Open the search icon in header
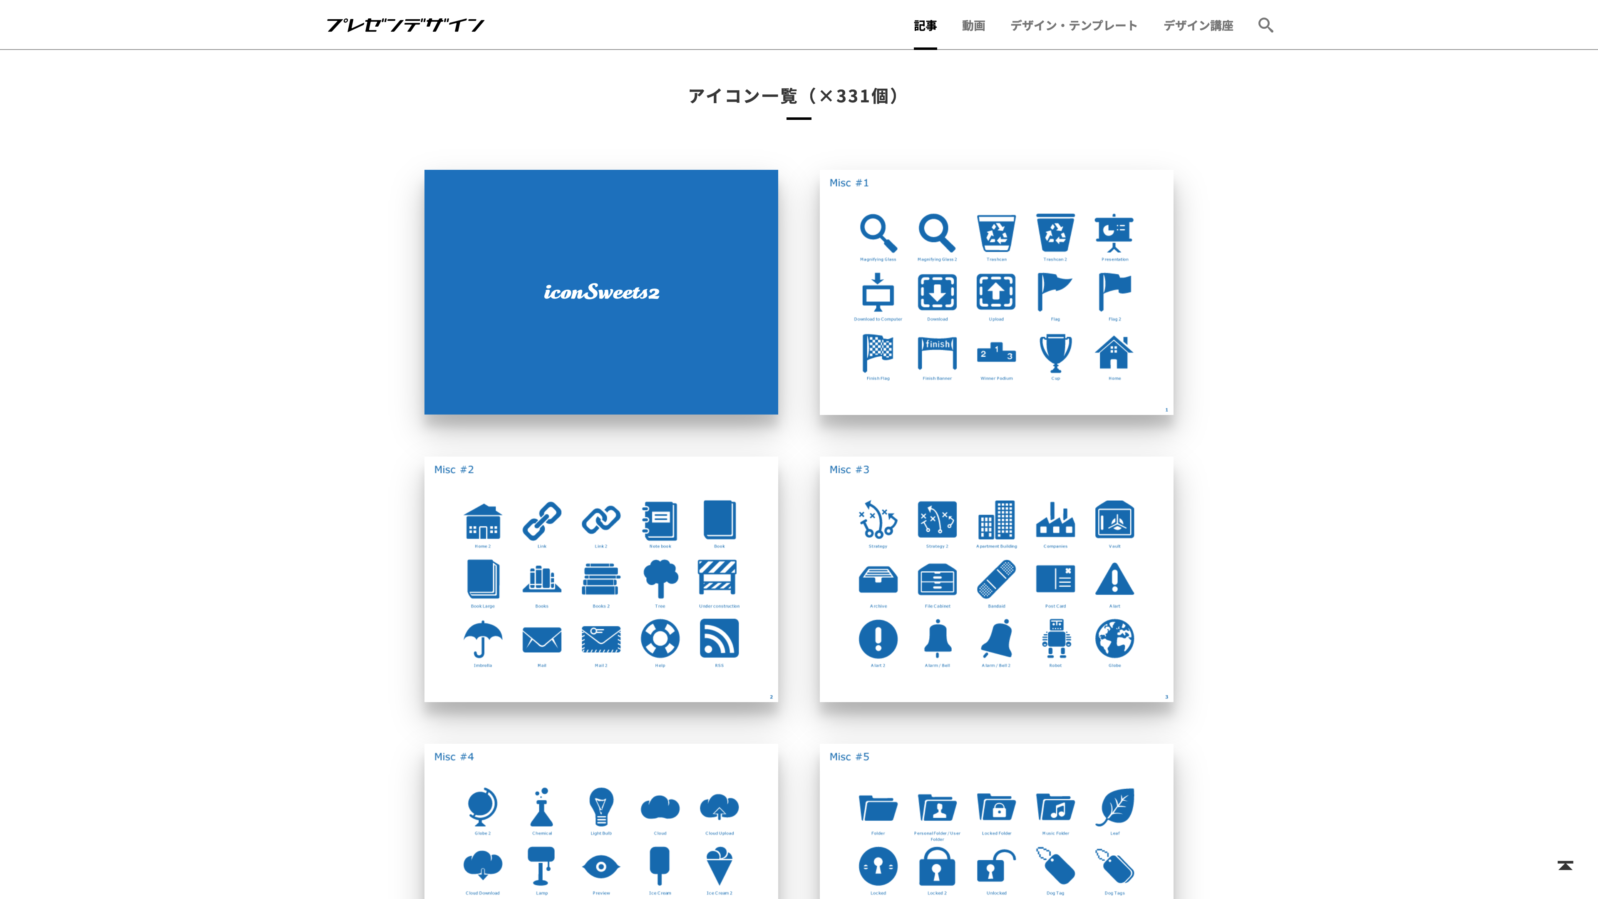 (x=1265, y=25)
